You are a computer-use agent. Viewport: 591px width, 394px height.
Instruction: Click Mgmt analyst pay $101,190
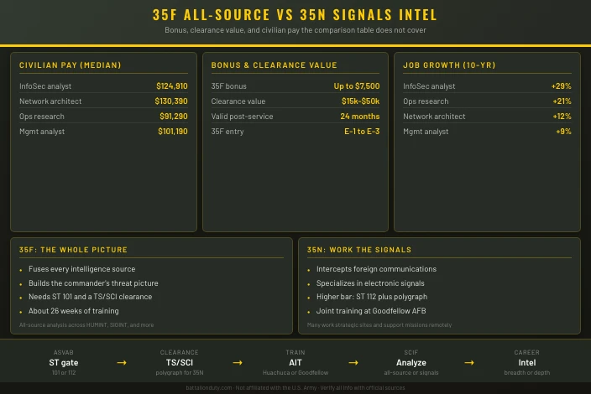click(173, 132)
